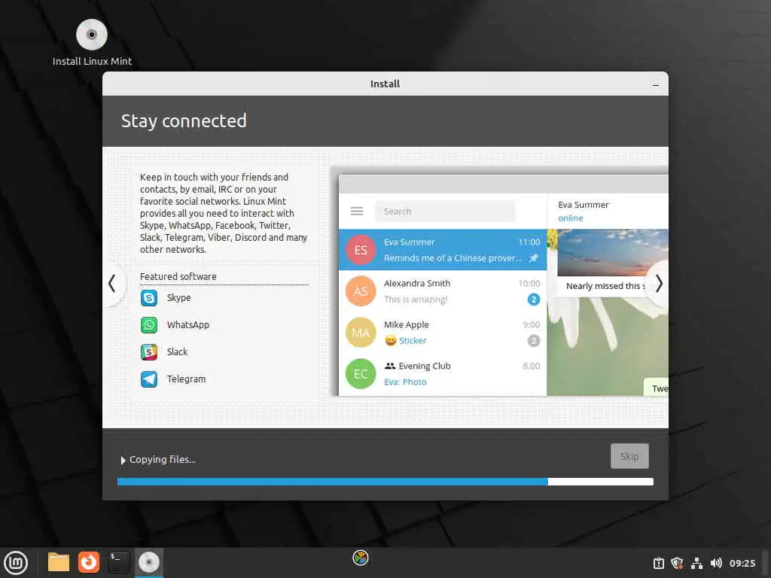
Task: Click the Telegram icon in Featured software
Action: click(149, 379)
